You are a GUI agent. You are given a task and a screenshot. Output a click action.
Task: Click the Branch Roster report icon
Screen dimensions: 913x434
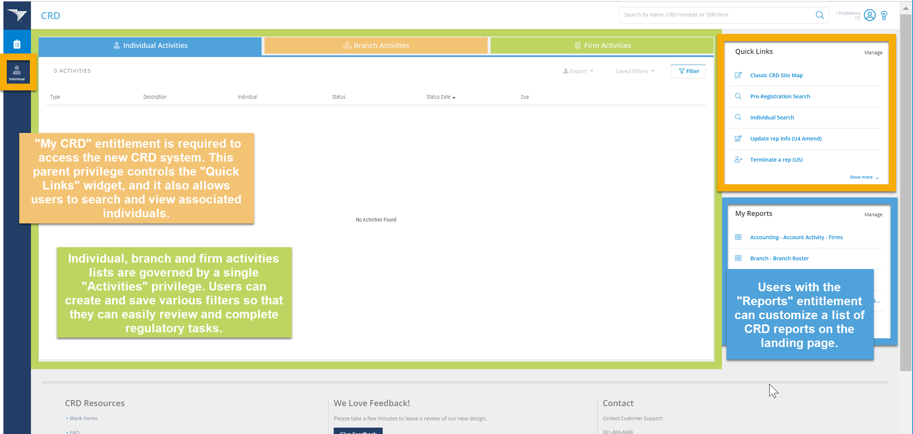(x=738, y=258)
